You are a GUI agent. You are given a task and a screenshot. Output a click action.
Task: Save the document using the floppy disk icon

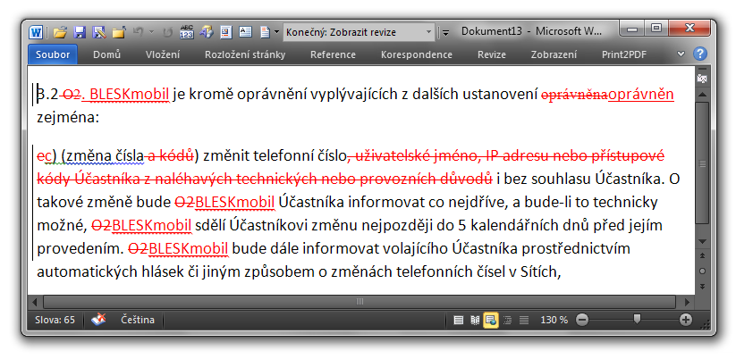(x=80, y=32)
